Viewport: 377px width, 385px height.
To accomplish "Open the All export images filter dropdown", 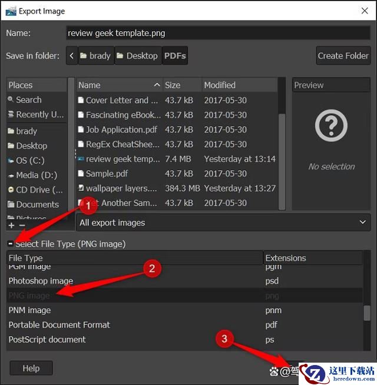I will pos(223,223).
